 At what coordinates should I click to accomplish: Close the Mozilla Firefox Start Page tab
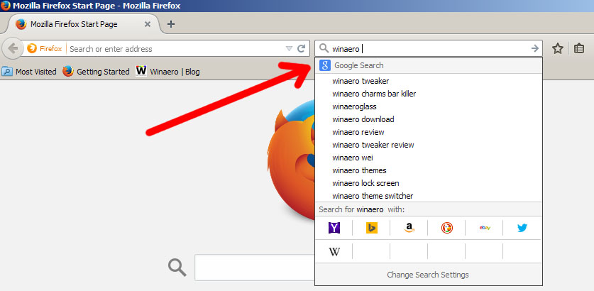148,24
